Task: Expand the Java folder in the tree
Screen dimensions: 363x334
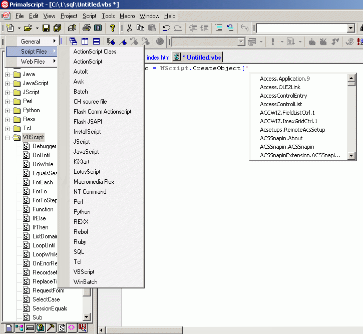Action: [x=7, y=75]
